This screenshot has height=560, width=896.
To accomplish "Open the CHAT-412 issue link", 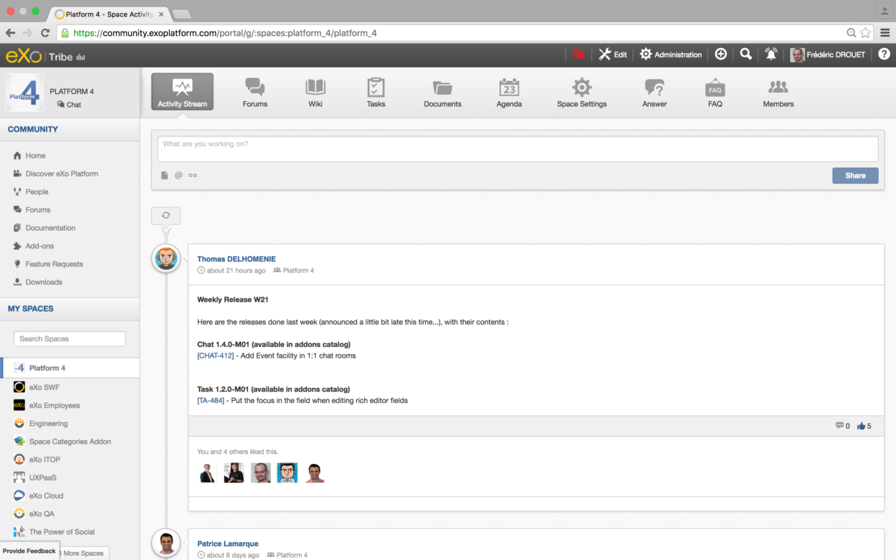I will coord(215,355).
